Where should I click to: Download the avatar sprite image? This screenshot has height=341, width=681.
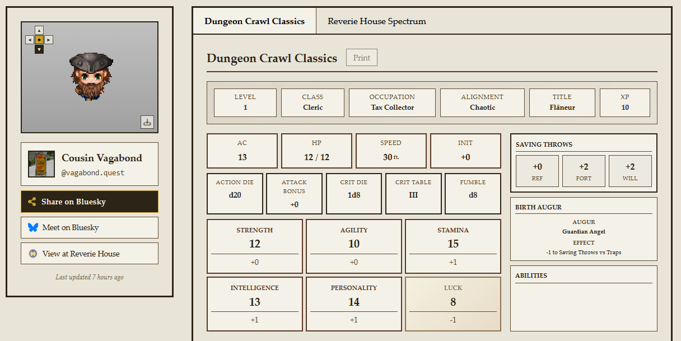click(x=147, y=122)
